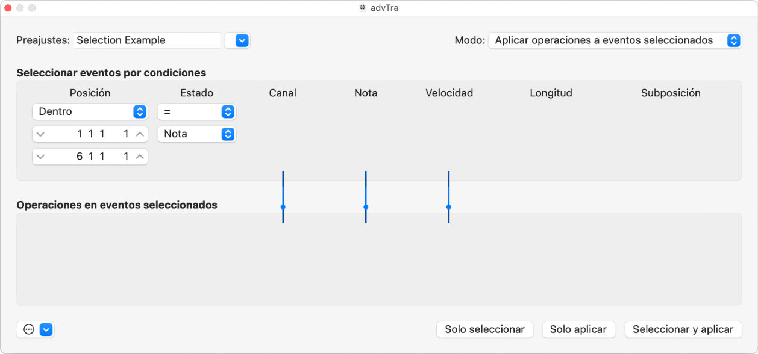Move the Nota slider thumb
Viewport: 758px width, 354px height.
tap(365, 208)
